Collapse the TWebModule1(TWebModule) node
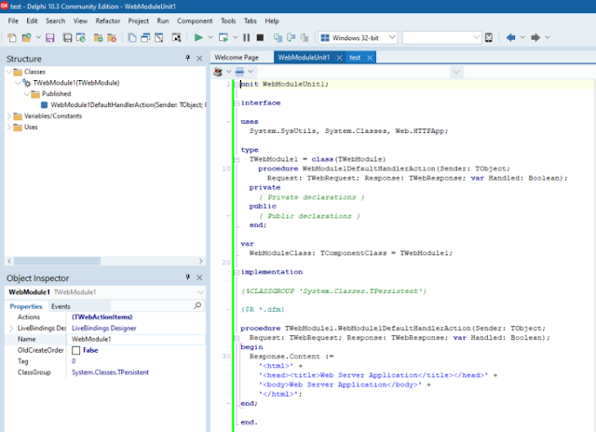The height and width of the screenshot is (432, 596). 18,83
